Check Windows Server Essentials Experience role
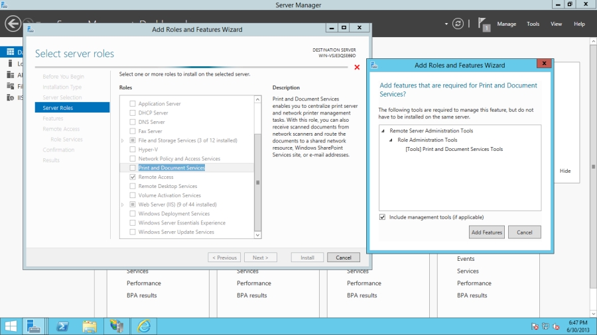Viewport: 597px width, 335px height. [x=133, y=222]
